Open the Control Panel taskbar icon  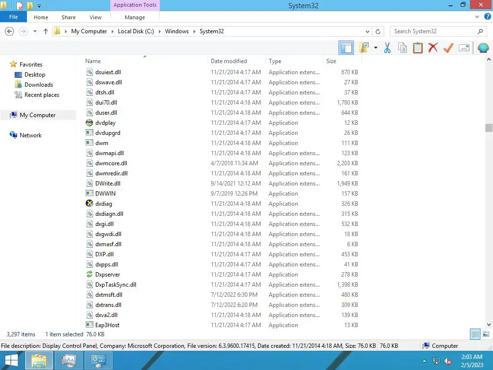pyautogui.click(x=98, y=360)
